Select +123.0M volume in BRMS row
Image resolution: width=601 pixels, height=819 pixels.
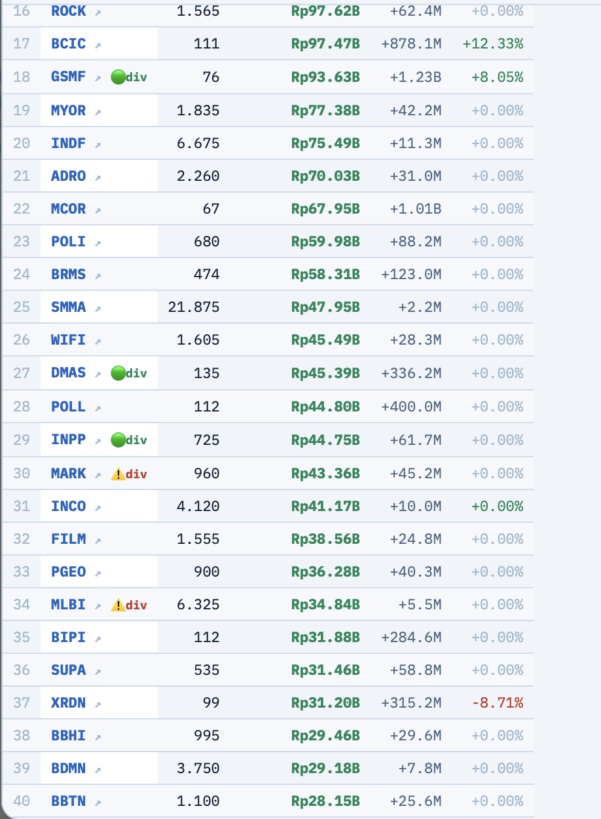click(411, 274)
